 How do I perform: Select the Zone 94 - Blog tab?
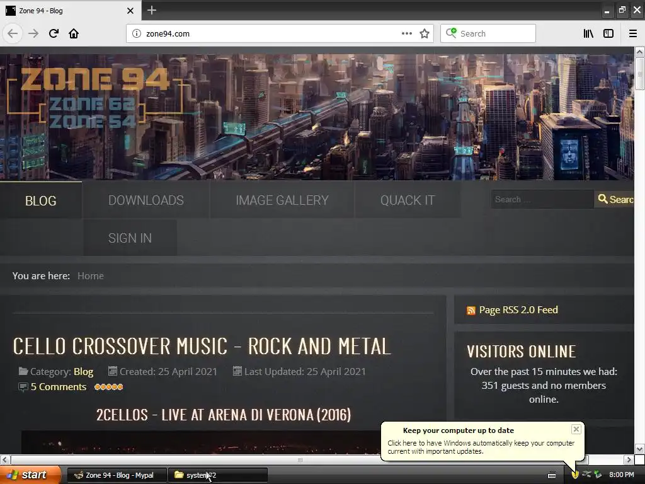(x=71, y=11)
